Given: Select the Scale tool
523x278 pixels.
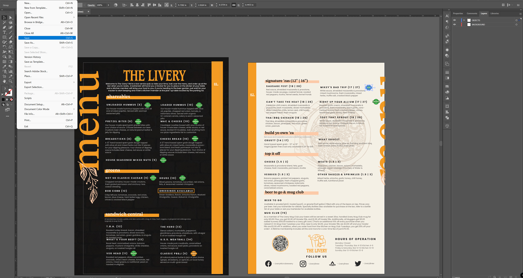Looking at the screenshot, I should (x=11, y=47).
